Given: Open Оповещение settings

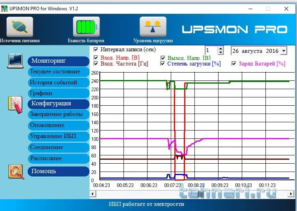Looking at the screenshot, I should pyautogui.click(x=58, y=125).
